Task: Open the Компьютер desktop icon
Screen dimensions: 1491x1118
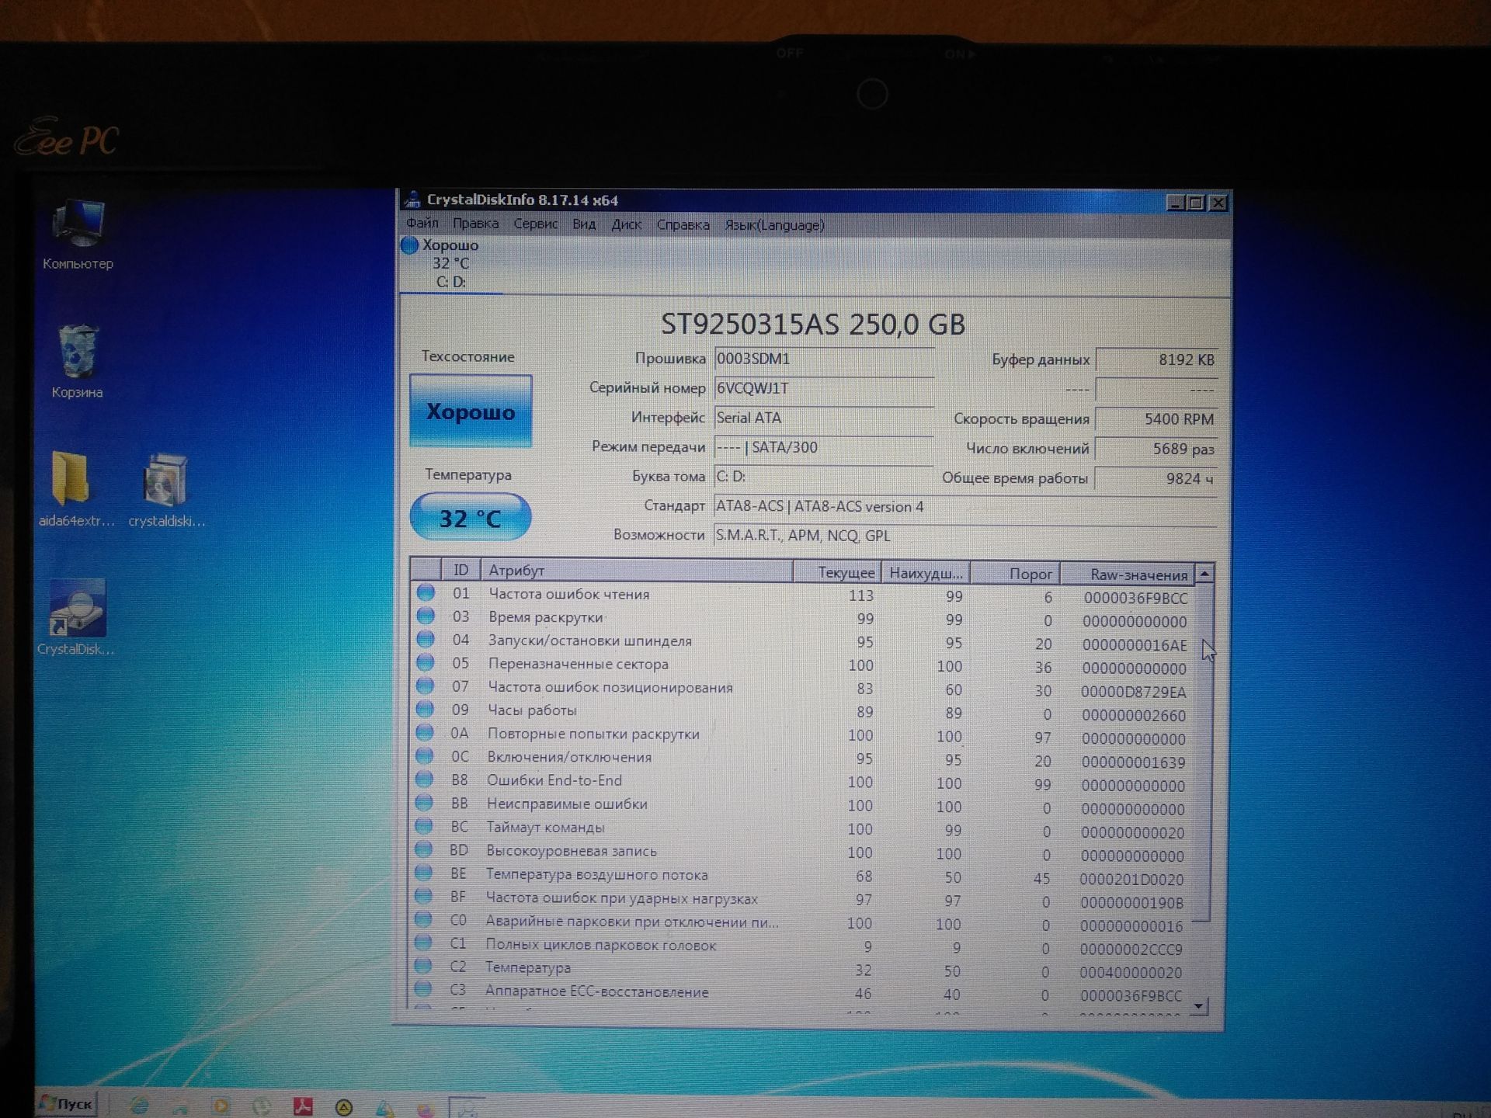Action: (x=78, y=234)
